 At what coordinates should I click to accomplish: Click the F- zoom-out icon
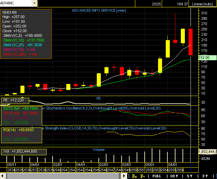pyautogui.click(x=143, y=176)
